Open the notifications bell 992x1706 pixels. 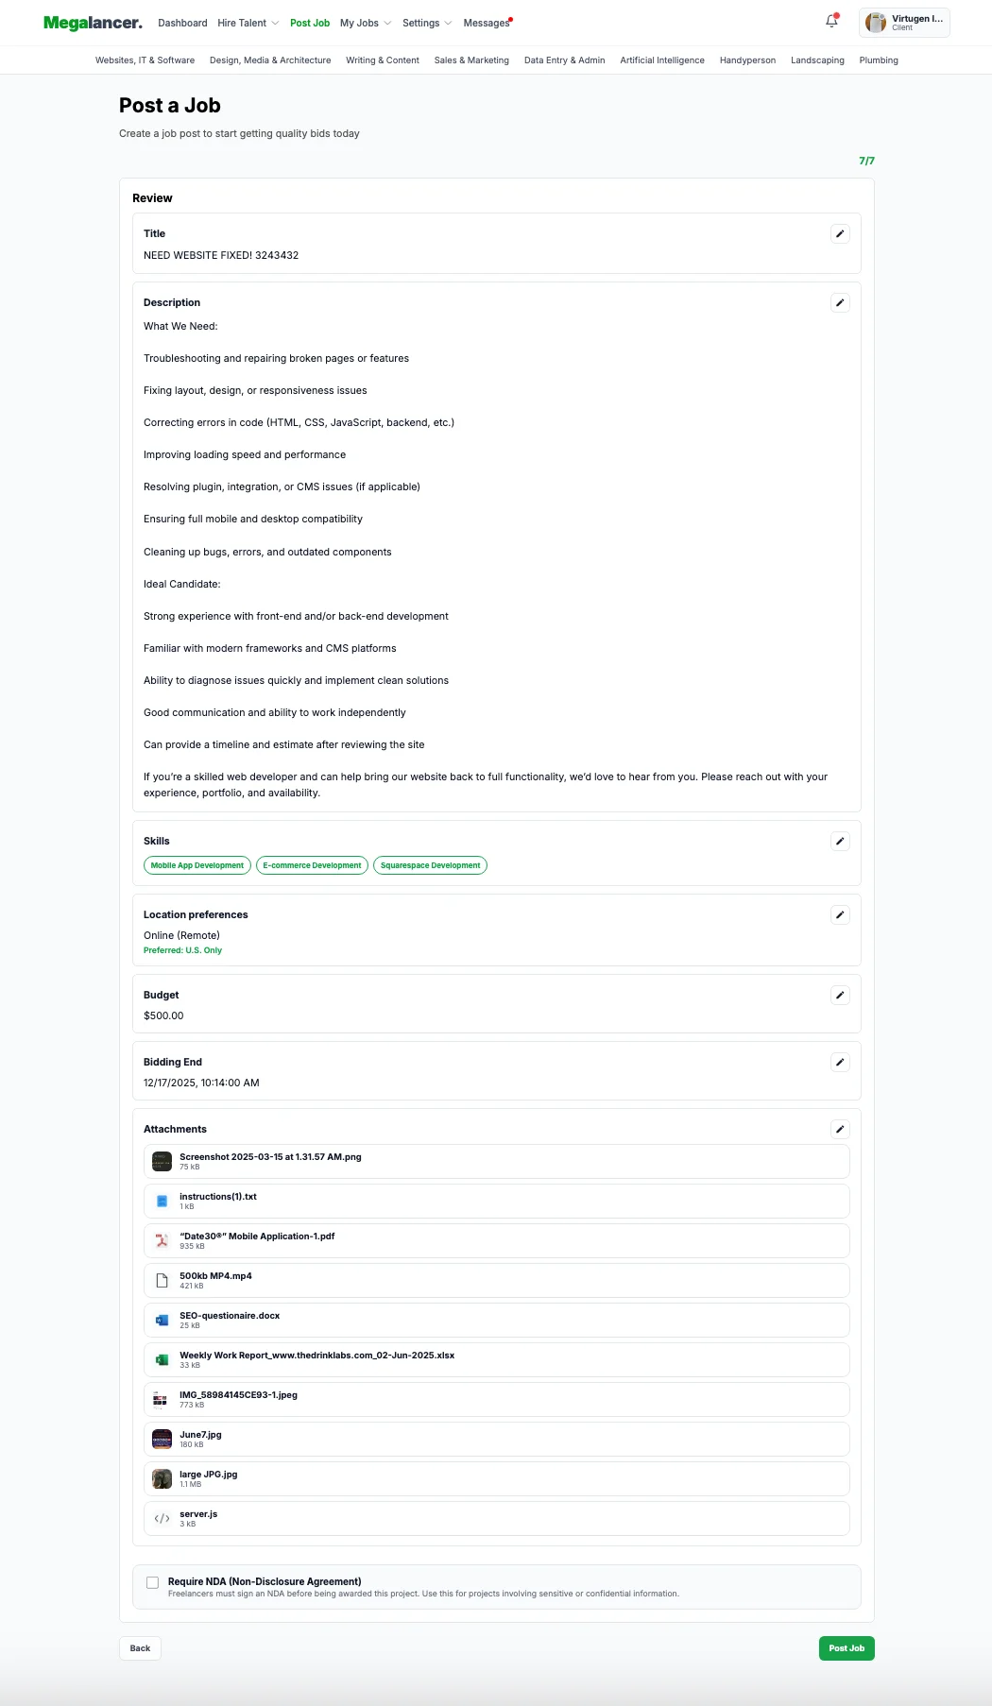tap(831, 22)
